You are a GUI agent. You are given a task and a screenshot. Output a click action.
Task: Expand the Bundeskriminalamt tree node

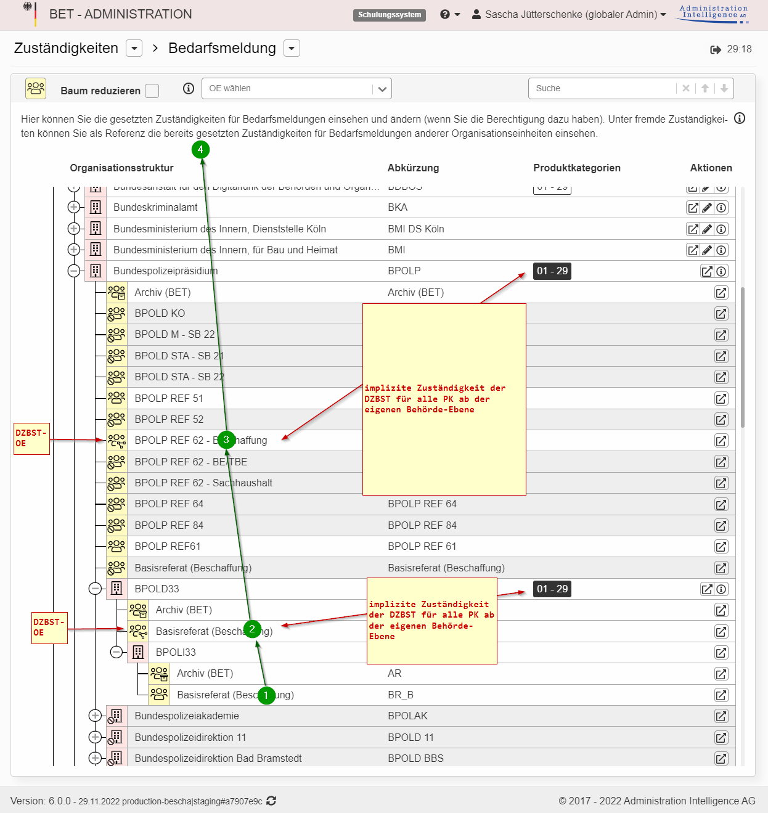coord(74,207)
